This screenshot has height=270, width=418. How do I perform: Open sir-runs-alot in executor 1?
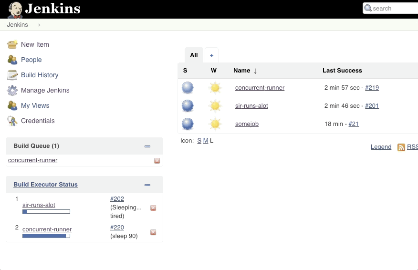coord(39,205)
